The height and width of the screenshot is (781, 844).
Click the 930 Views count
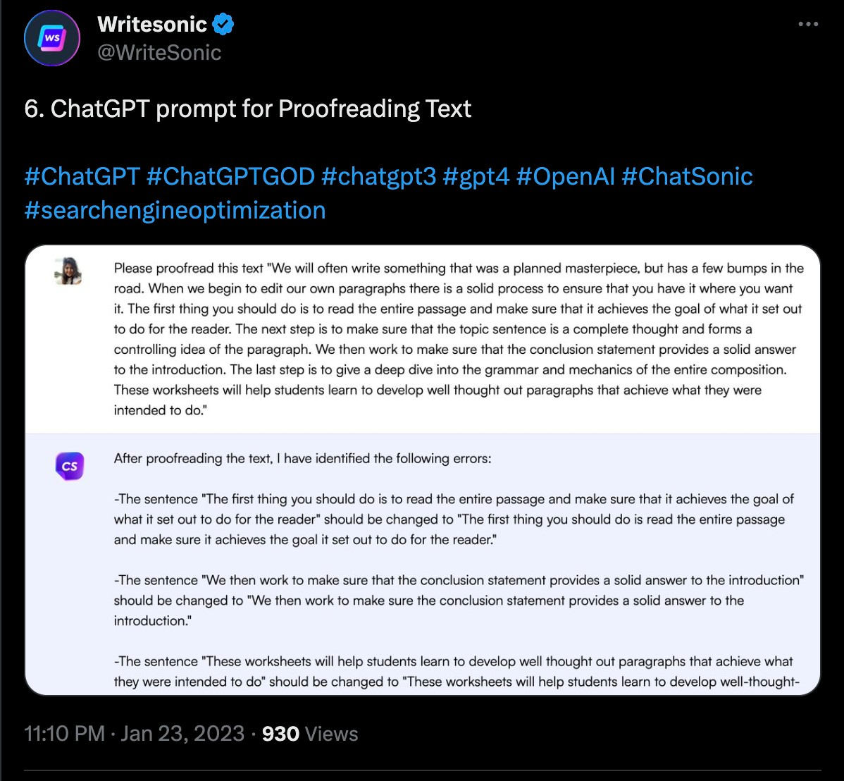tap(310, 734)
